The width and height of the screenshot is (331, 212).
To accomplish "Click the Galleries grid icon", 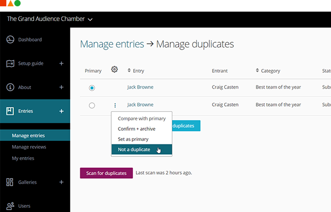I will (10, 182).
